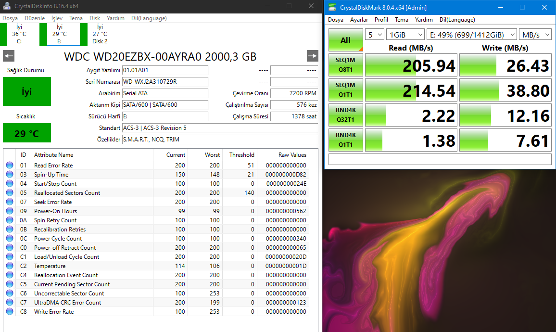Click the 29 °C temperature button
Screen dimensions: 556x332
(27, 133)
